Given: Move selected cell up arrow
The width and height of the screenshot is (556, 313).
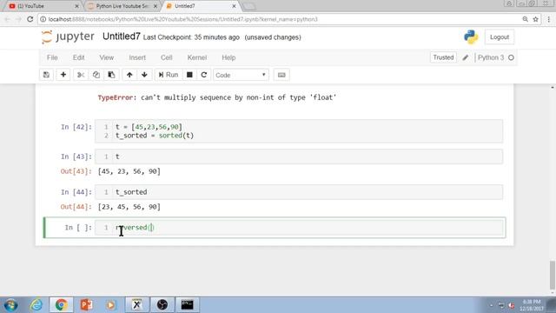Looking at the screenshot, I should coord(129,75).
